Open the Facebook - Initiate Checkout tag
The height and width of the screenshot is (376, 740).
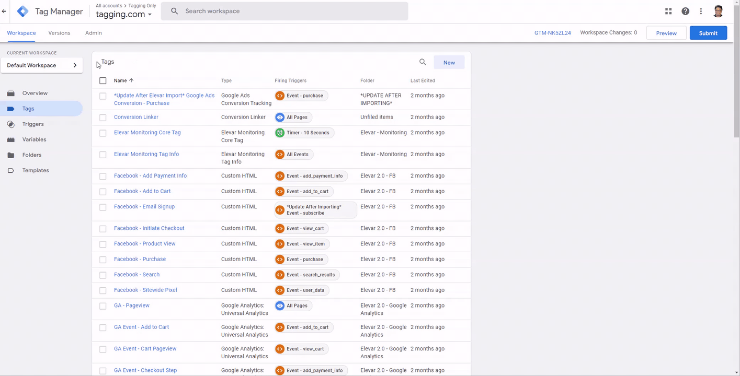149,228
